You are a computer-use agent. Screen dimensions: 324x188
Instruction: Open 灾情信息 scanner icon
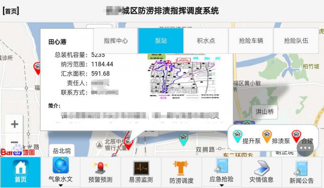261,168
